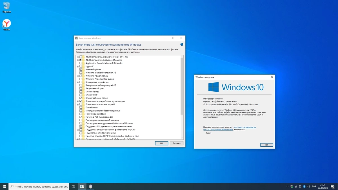Select Платформа низкоуровневой оболочки Windows row
This screenshot has width=338, height=190.
point(109,123)
